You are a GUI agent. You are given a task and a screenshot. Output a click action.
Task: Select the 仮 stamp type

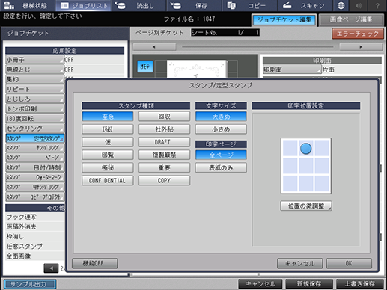tap(108, 142)
